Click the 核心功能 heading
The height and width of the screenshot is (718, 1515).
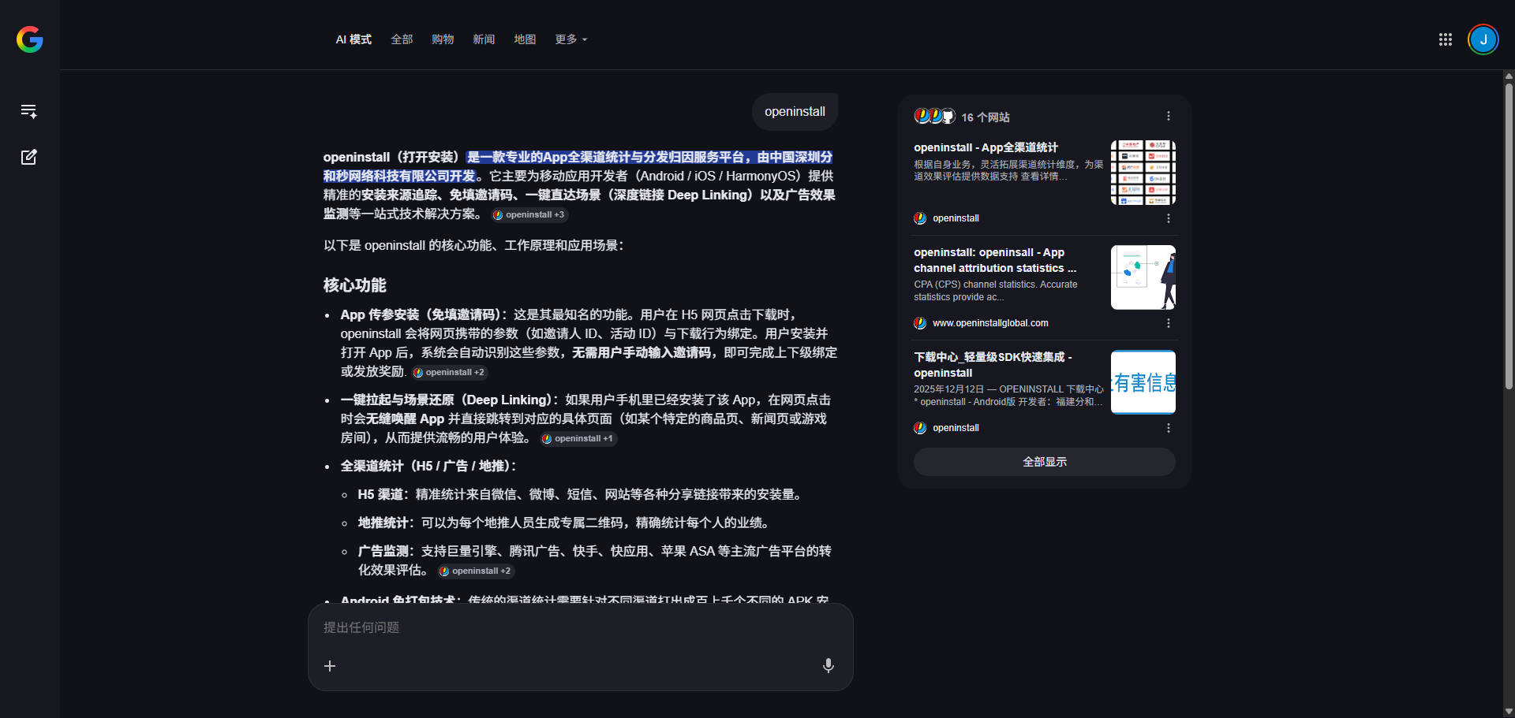354,285
